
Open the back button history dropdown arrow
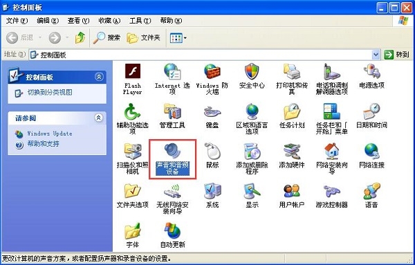[40, 38]
